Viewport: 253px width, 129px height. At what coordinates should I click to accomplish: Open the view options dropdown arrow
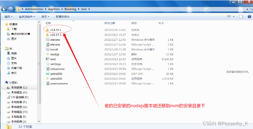click(x=234, y=17)
